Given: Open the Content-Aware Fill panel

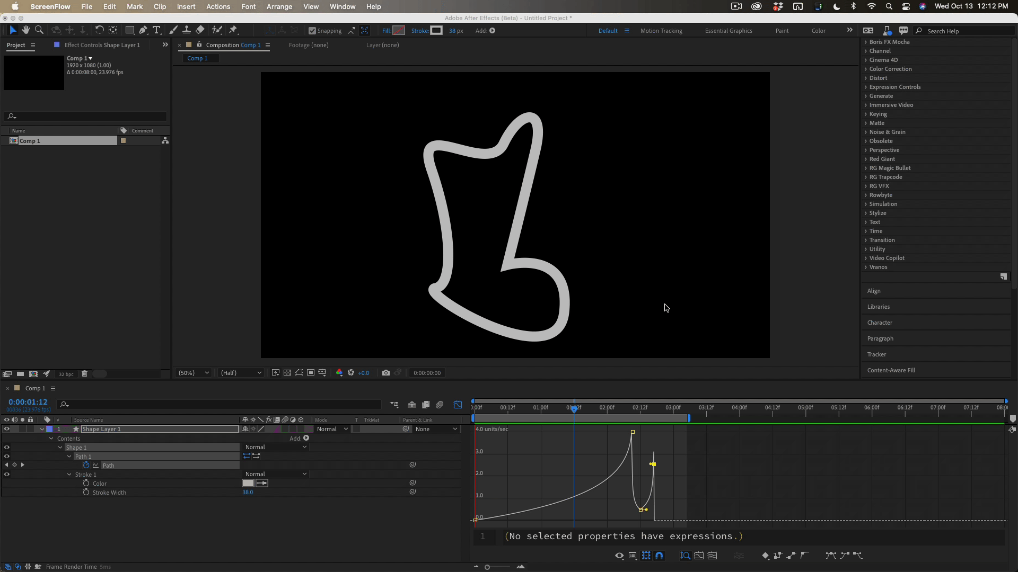Looking at the screenshot, I should (891, 370).
